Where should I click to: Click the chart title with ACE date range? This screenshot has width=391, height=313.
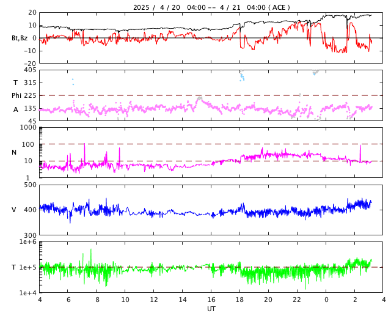(x=211, y=7)
